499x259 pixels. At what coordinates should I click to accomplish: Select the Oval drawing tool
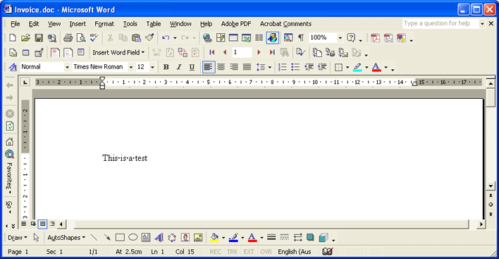coord(133,238)
